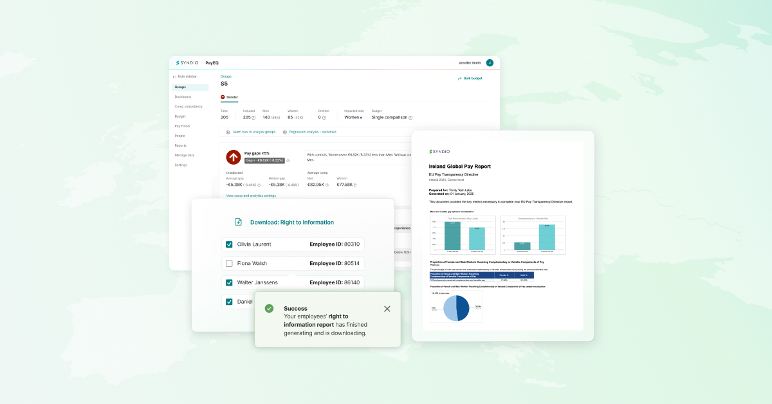The width and height of the screenshot is (772, 404).
Task: Click the PayEQ product name in header
Action: point(212,63)
